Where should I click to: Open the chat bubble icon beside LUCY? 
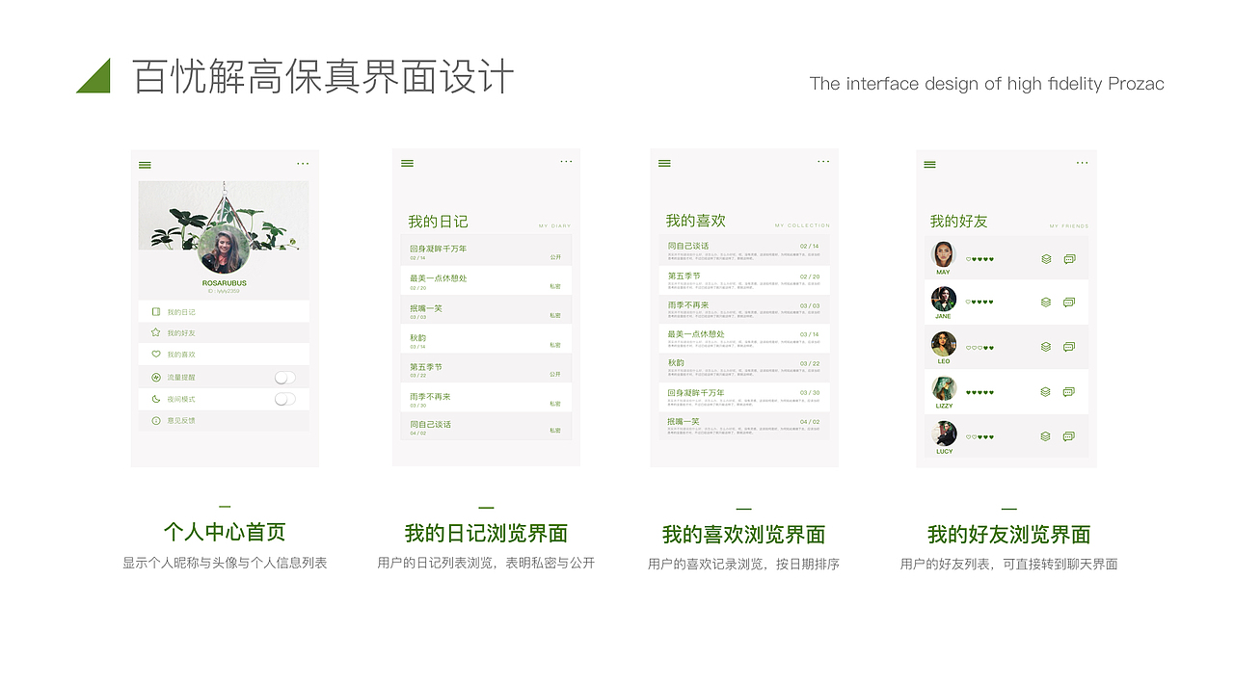(1068, 437)
